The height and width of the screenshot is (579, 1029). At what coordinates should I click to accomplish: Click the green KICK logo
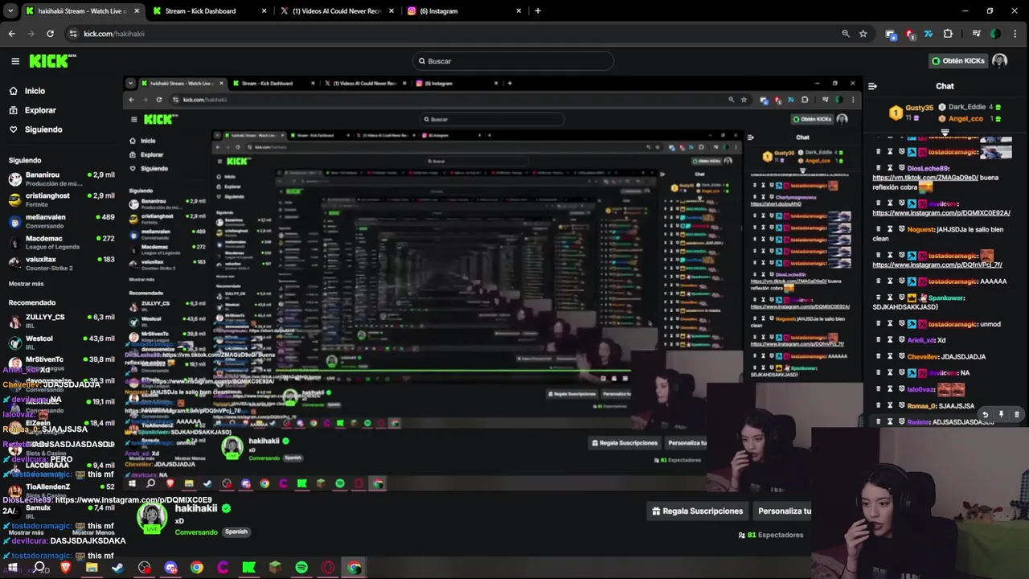point(52,61)
